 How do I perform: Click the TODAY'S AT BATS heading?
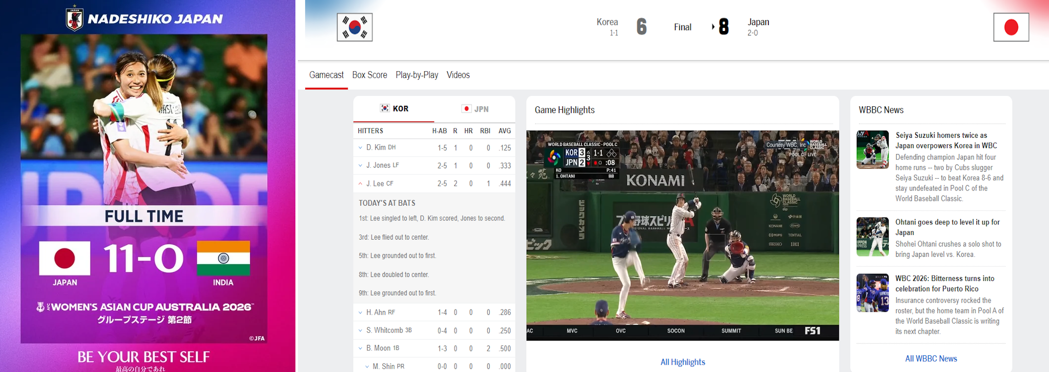[x=387, y=203]
